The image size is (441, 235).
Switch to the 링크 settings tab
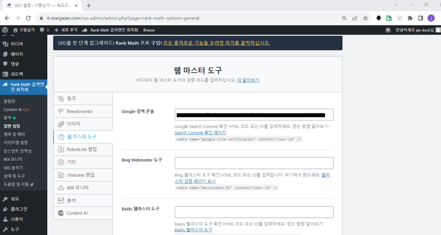click(83, 99)
